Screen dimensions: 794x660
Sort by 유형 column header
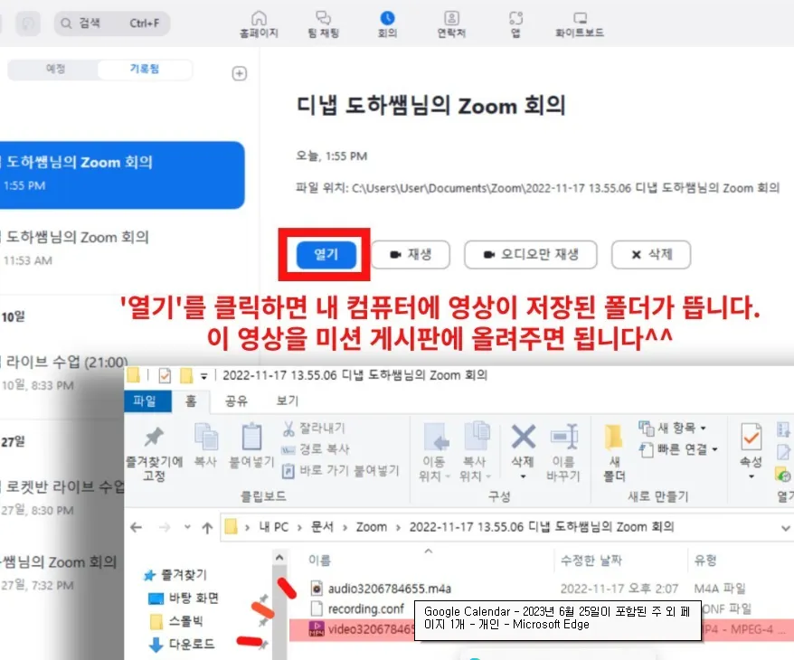[705, 561]
